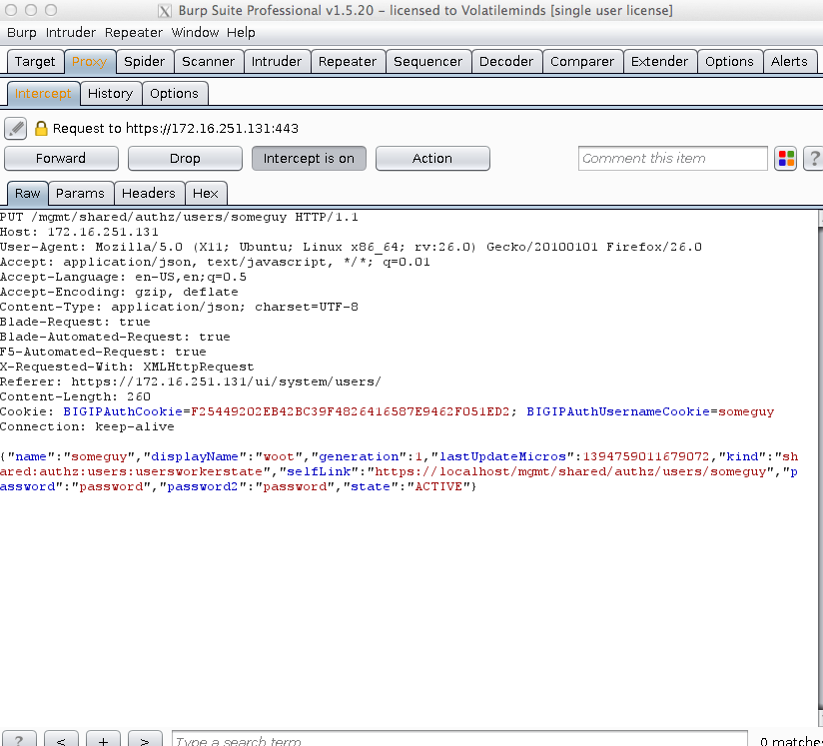
Task: Select the Proxy main tab
Action: coord(90,62)
